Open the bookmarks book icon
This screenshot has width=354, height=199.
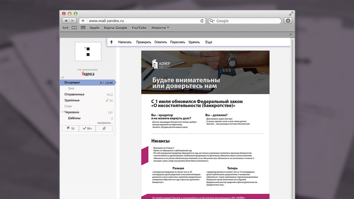click(74, 28)
